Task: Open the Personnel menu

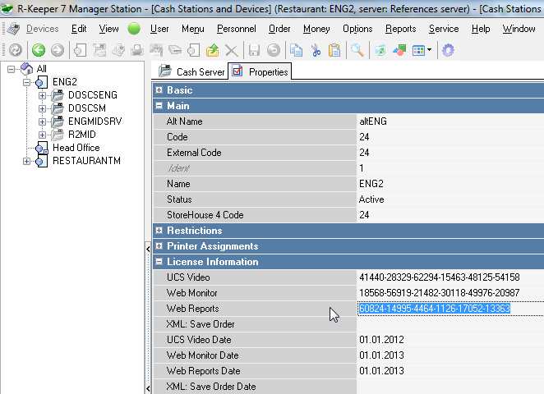Action: tap(237, 29)
